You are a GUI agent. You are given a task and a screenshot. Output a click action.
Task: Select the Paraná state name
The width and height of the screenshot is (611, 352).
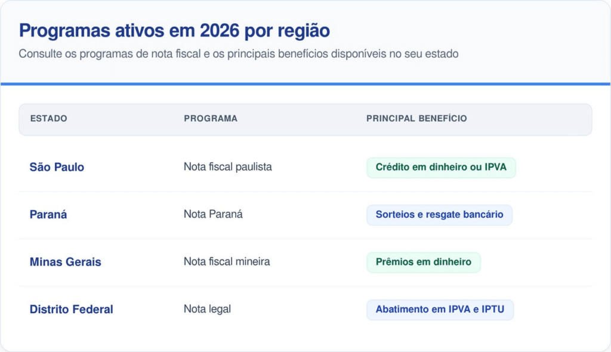click(48, 214)
